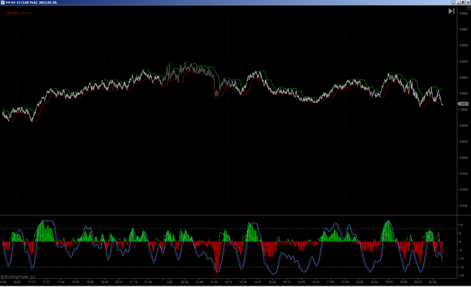This screenshot has width=471, height=287.
Task: Click the 13760 price axis label
Action: pyautogui.click(x=463, y=190)
